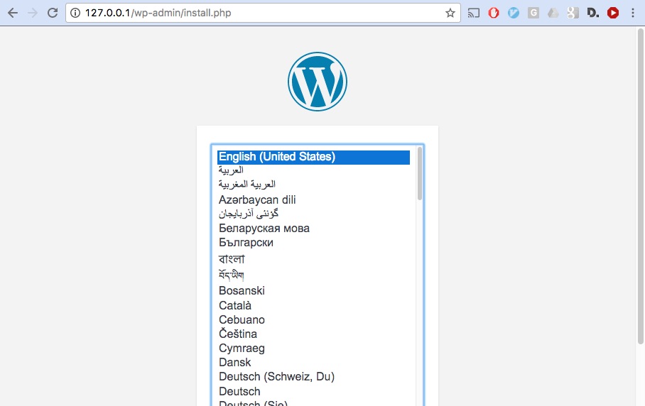Choose Azərbaycan dili from the list
The image size is (645, 406).
click(x=313, y=199)
